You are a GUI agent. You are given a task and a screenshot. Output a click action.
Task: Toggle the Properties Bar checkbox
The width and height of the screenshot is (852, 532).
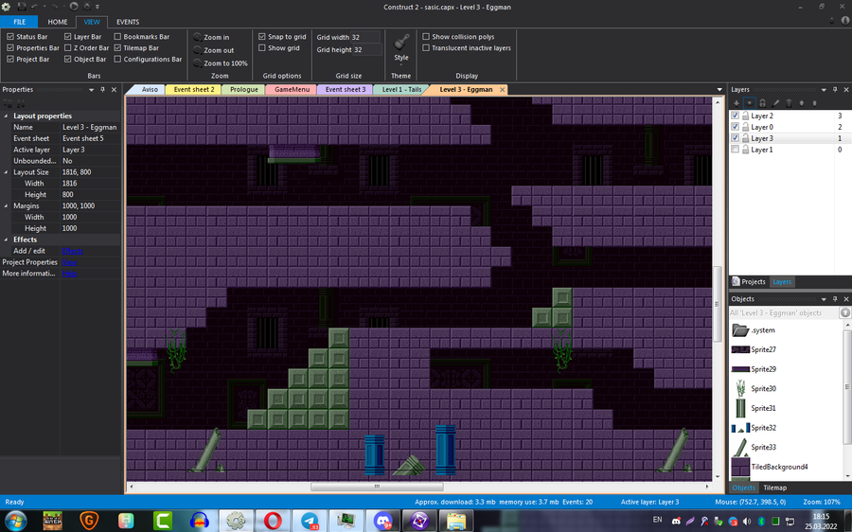coord(10,48)
